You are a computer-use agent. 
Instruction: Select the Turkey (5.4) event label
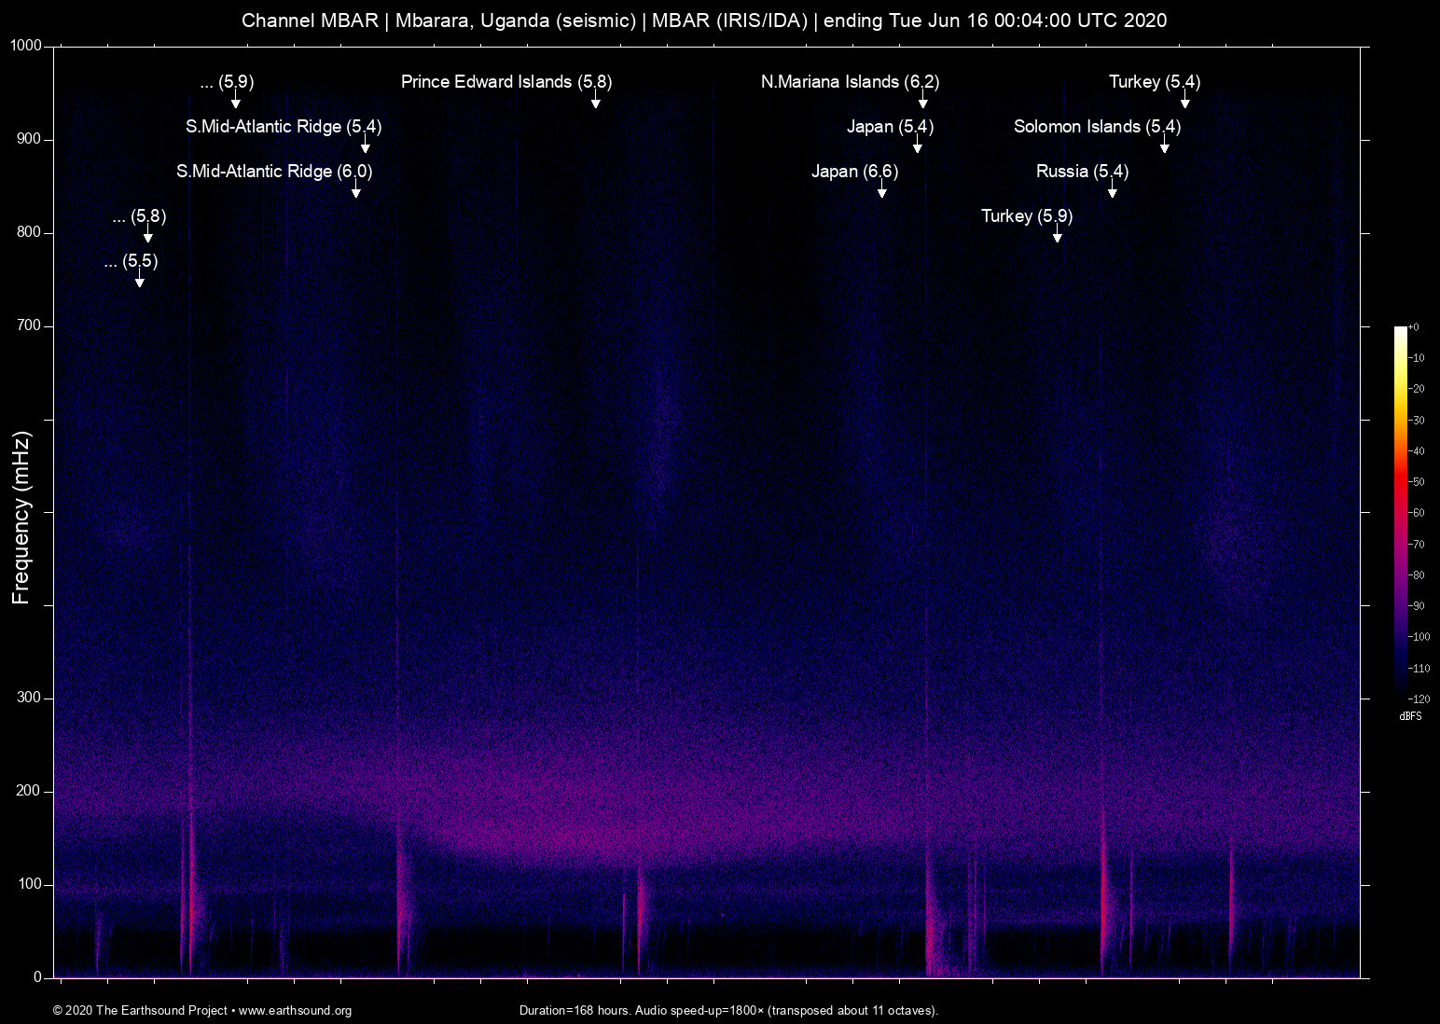click(1154, 82)
